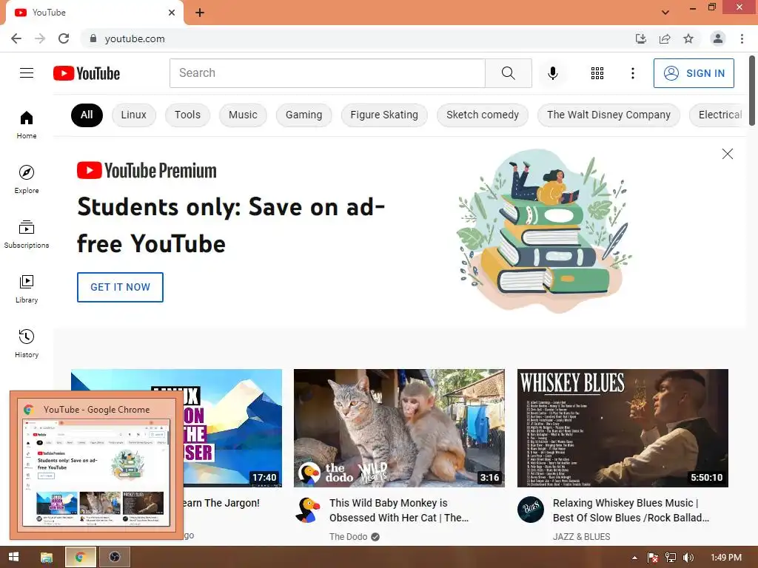Open History in sidebar
Viewport: 758px width, 568px height.
(27, 343)
